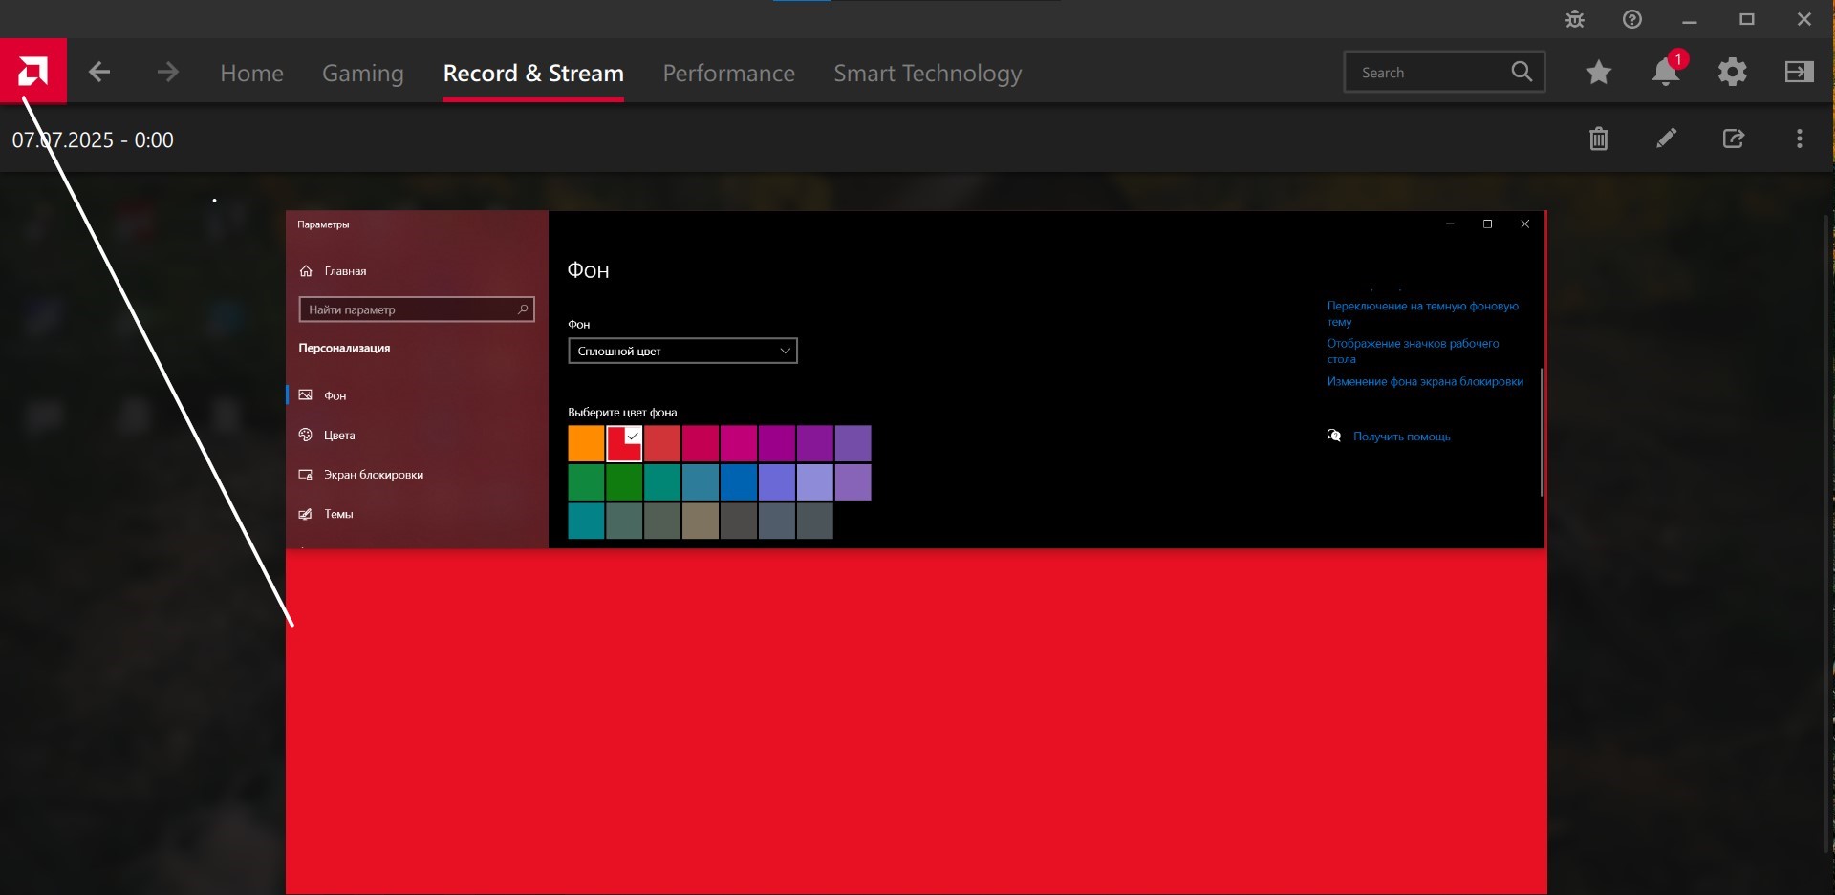1835x895 pixels.
Task: Choose the blue background color swatch
Action: tap(739, 482)
